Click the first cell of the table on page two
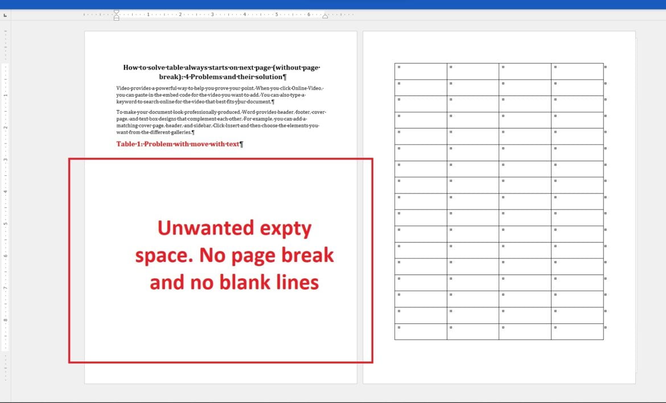Image resolution: width=666 pixels, height=403 pixels. click(420, 70)
